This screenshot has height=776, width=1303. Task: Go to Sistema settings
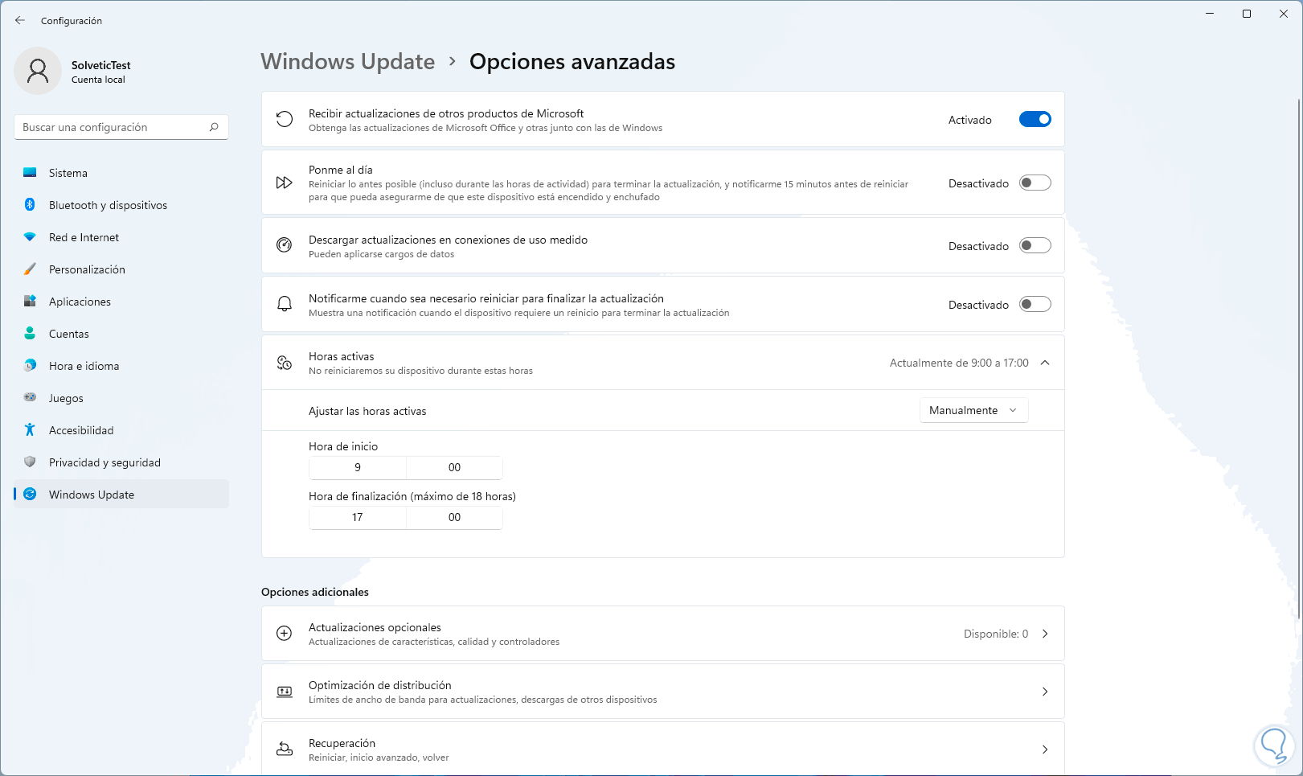121,173
